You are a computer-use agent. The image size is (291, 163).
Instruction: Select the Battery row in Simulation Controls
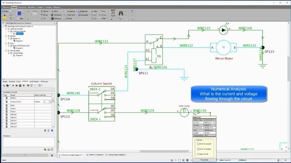coord(27,98)
